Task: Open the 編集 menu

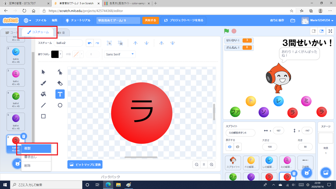Action: pos(55,20)
